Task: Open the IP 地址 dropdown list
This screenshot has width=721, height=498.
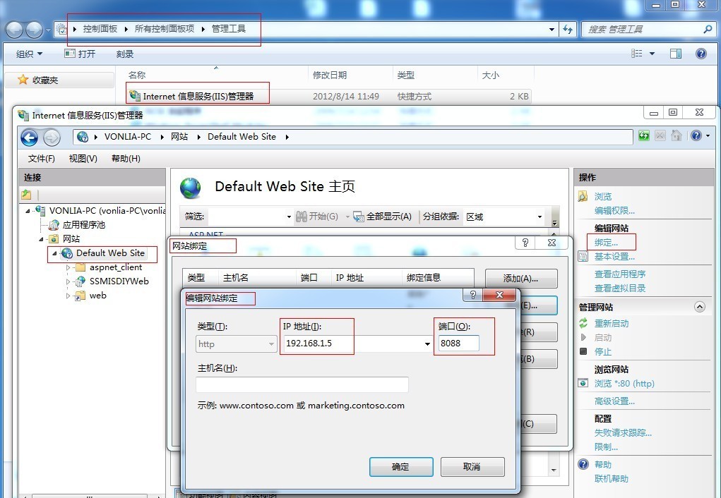Action: (x=427, y=344)
